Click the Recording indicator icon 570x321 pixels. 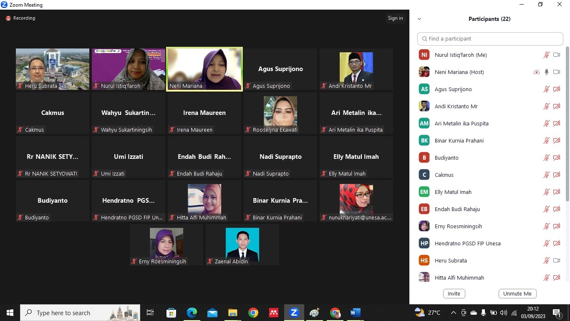point(8,18)
